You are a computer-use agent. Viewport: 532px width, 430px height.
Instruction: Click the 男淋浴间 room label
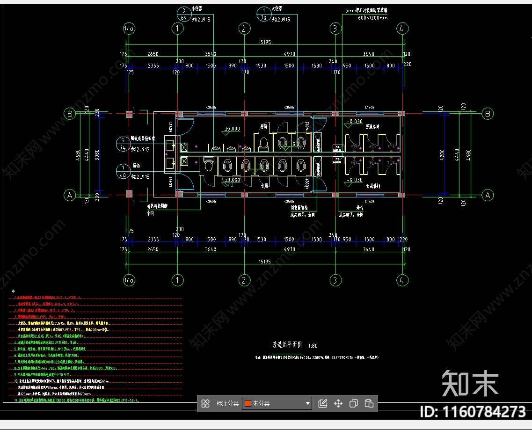[372, 127]
